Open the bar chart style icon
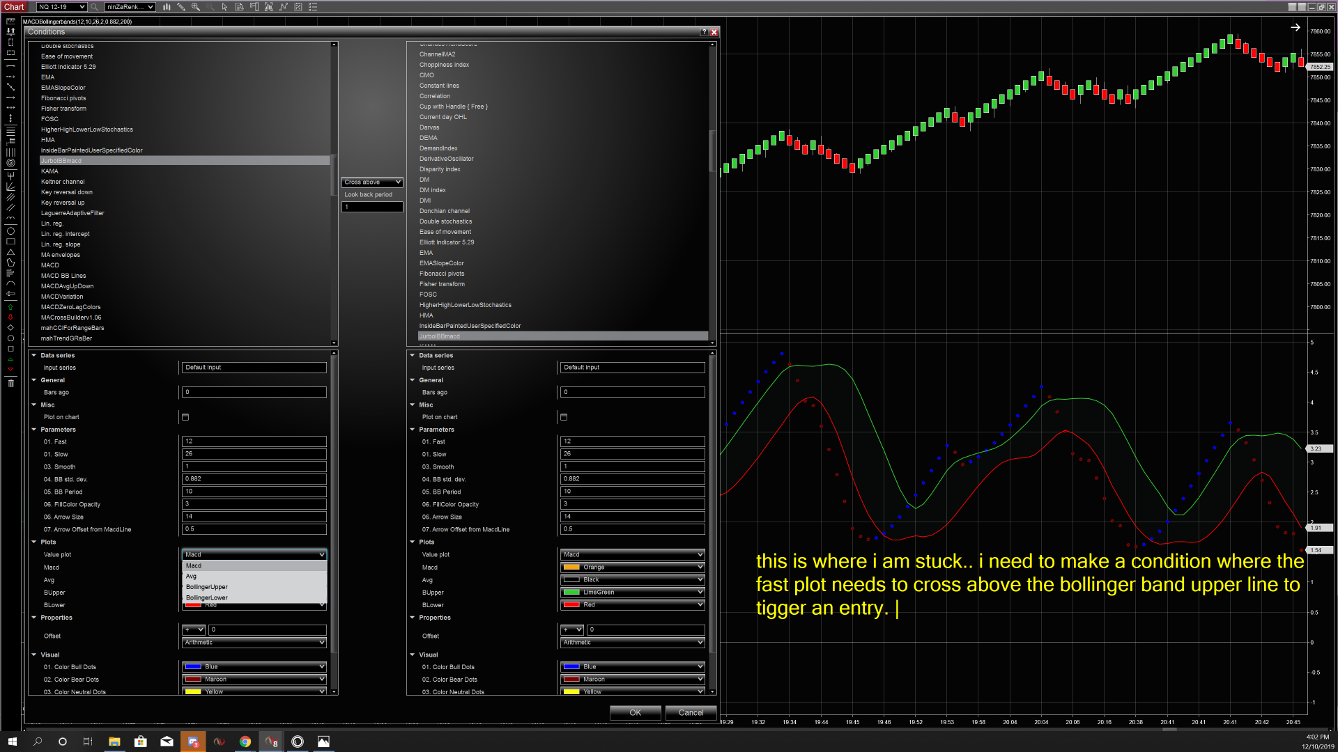The width and height of the screenshot is (1338, 752). pos(167,7)
